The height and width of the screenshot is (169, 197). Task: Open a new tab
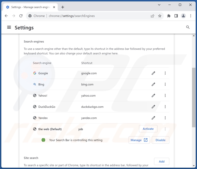tap(63, 7)
